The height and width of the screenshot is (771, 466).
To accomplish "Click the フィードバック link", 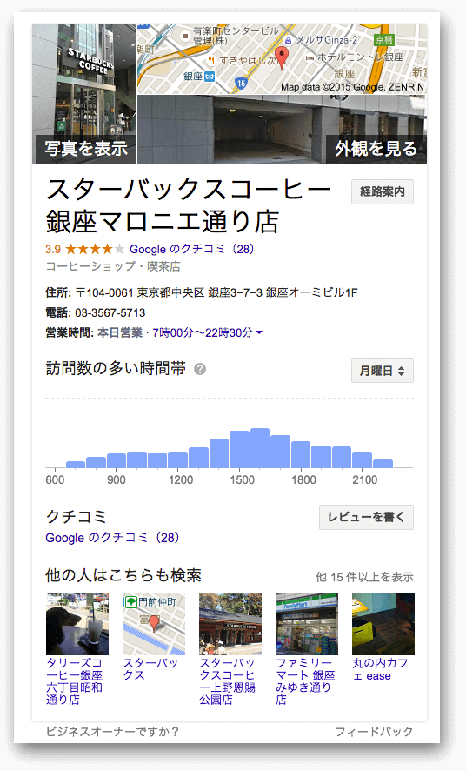I will pos(374,732).
